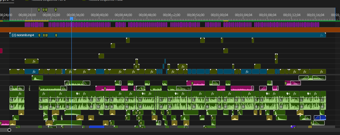
Task: Click the 00;00;44;00 timecode on the ruler
Action: pos(123,15)
